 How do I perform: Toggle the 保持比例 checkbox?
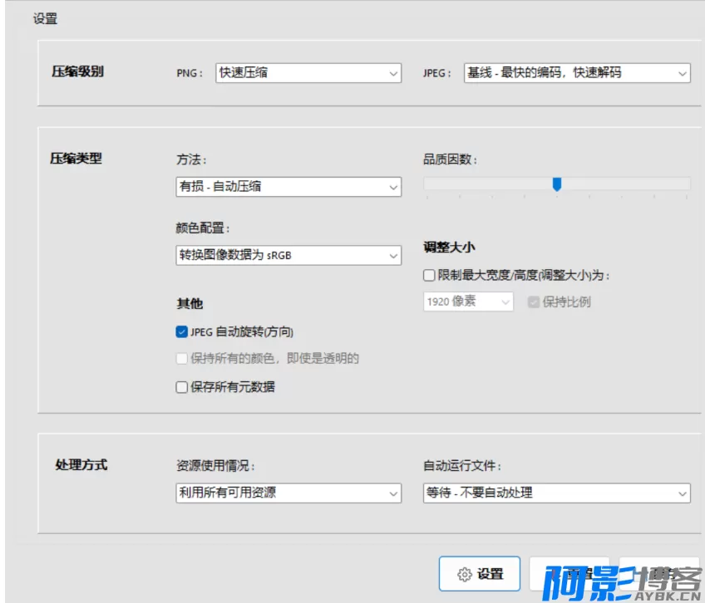coord(534,301)
